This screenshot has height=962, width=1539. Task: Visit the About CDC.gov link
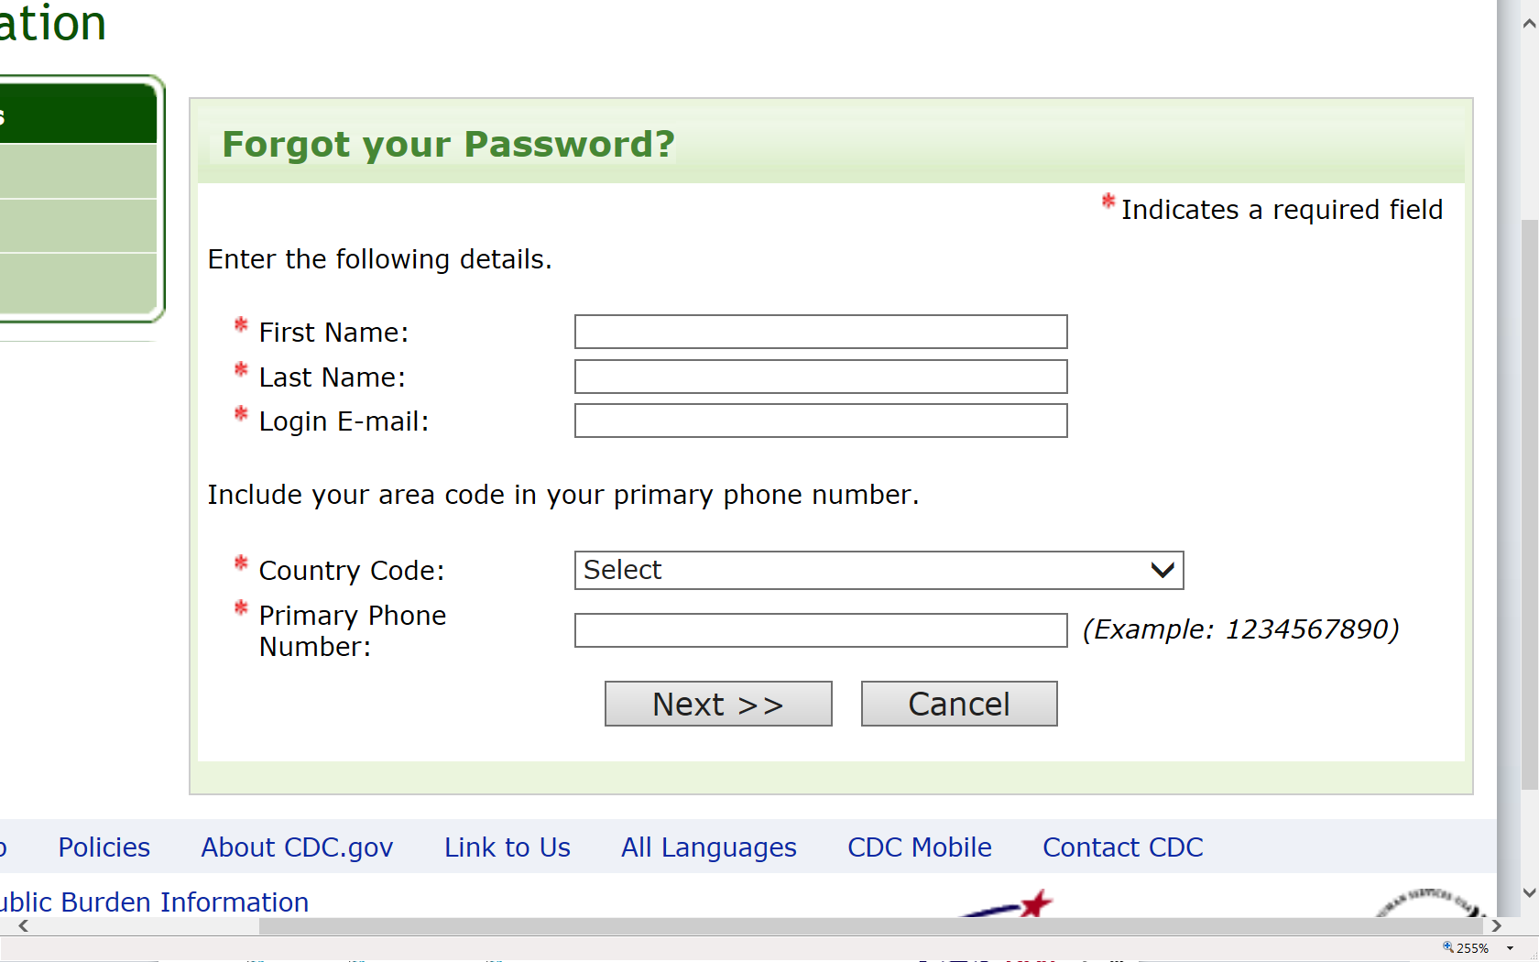(297, 847)
